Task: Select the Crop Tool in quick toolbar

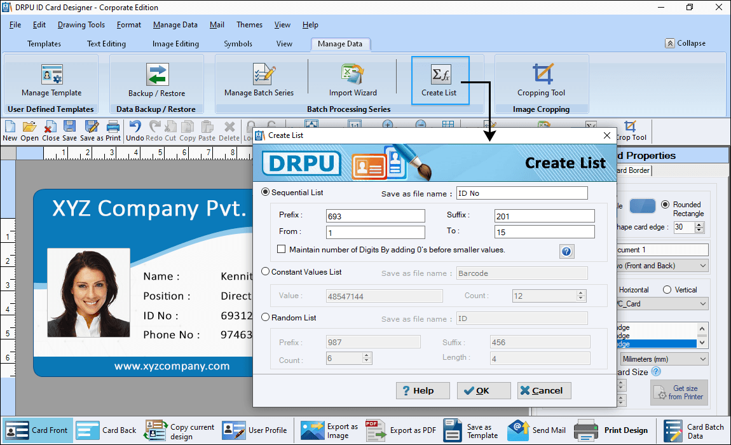Action: [x=631, y=131]
